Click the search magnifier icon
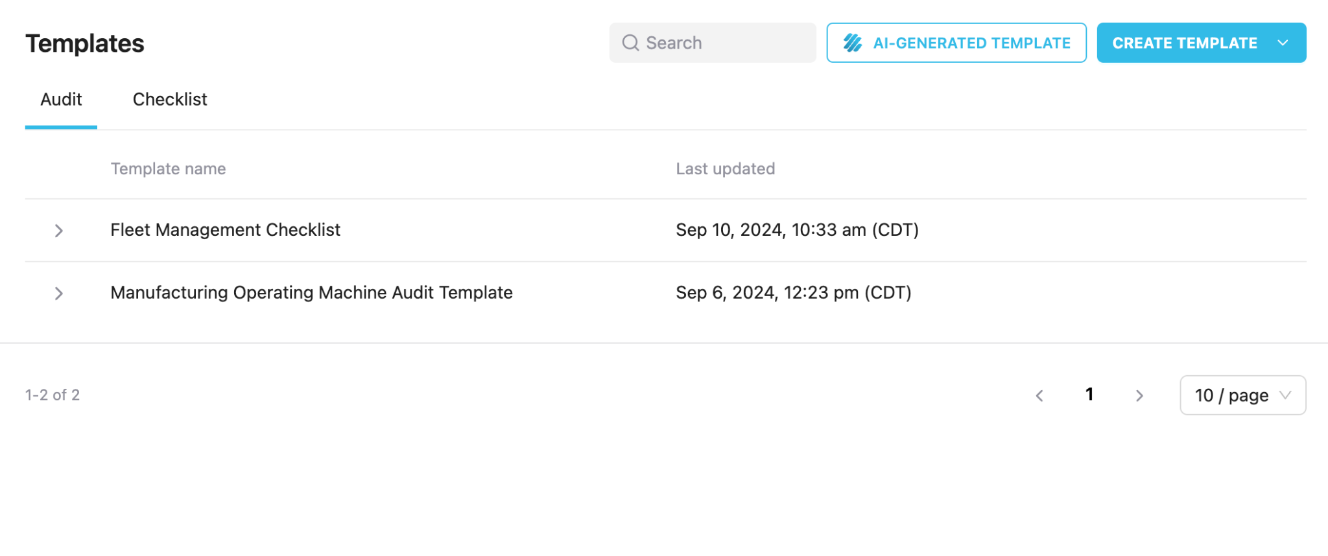This screenshot has height=556, width=1328. click(x=630, y=43)
